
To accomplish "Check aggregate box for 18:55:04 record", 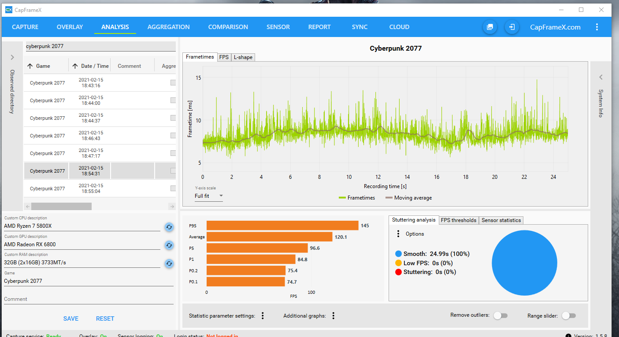I will coord(173,189).
